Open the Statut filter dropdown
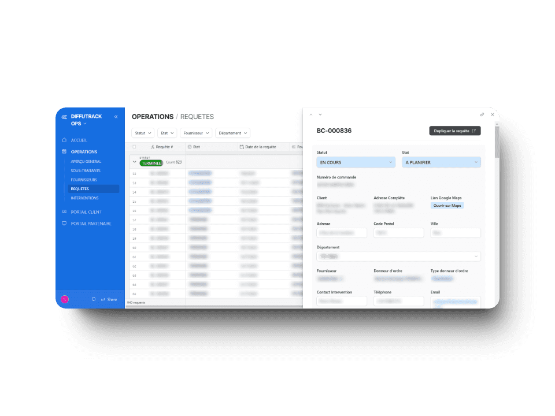Screen dimensions: 555x416 coord(143,133)
